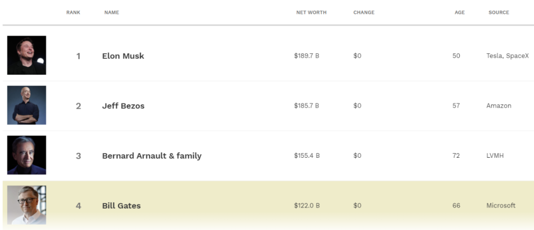Click the Tesla, SpaceX source text
534x230 pixels.
pyautogui.click(x=507, y=56)
